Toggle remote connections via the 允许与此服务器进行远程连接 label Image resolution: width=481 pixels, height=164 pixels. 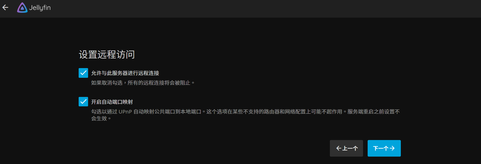pos(125,73)
